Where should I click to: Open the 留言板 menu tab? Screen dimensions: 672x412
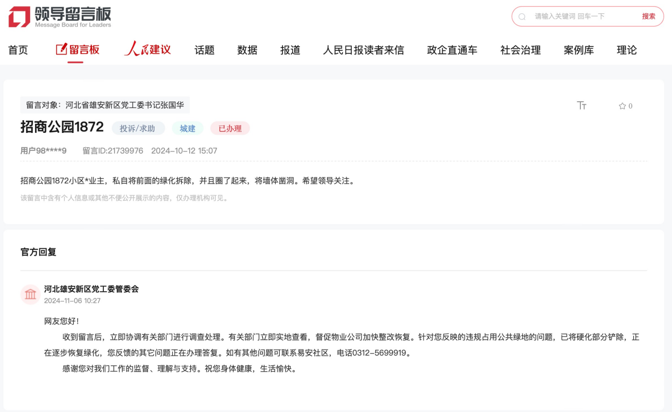77,50
